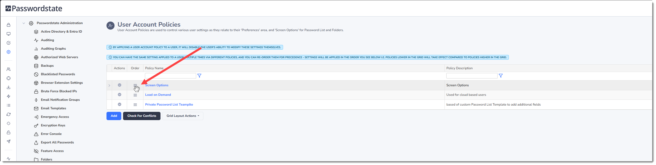Open Brute Force Blocked IPs
The height and width of the screenshot is (165, 656).
point(59,91)
